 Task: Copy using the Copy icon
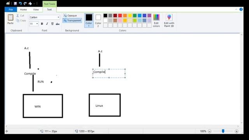point(18,21)
